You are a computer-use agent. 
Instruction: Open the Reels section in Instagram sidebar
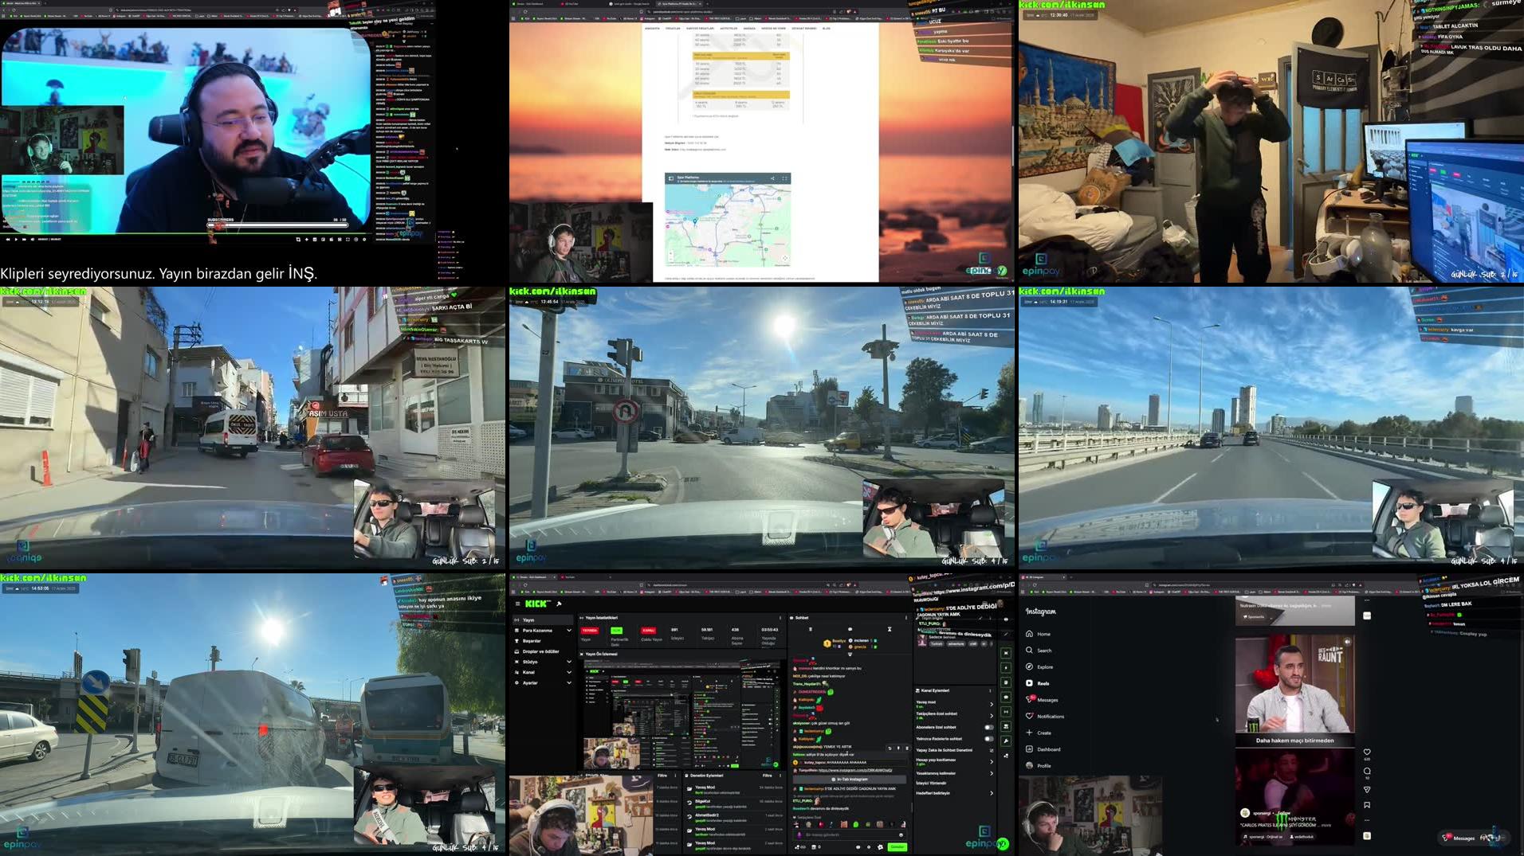tap(1043, 683)
